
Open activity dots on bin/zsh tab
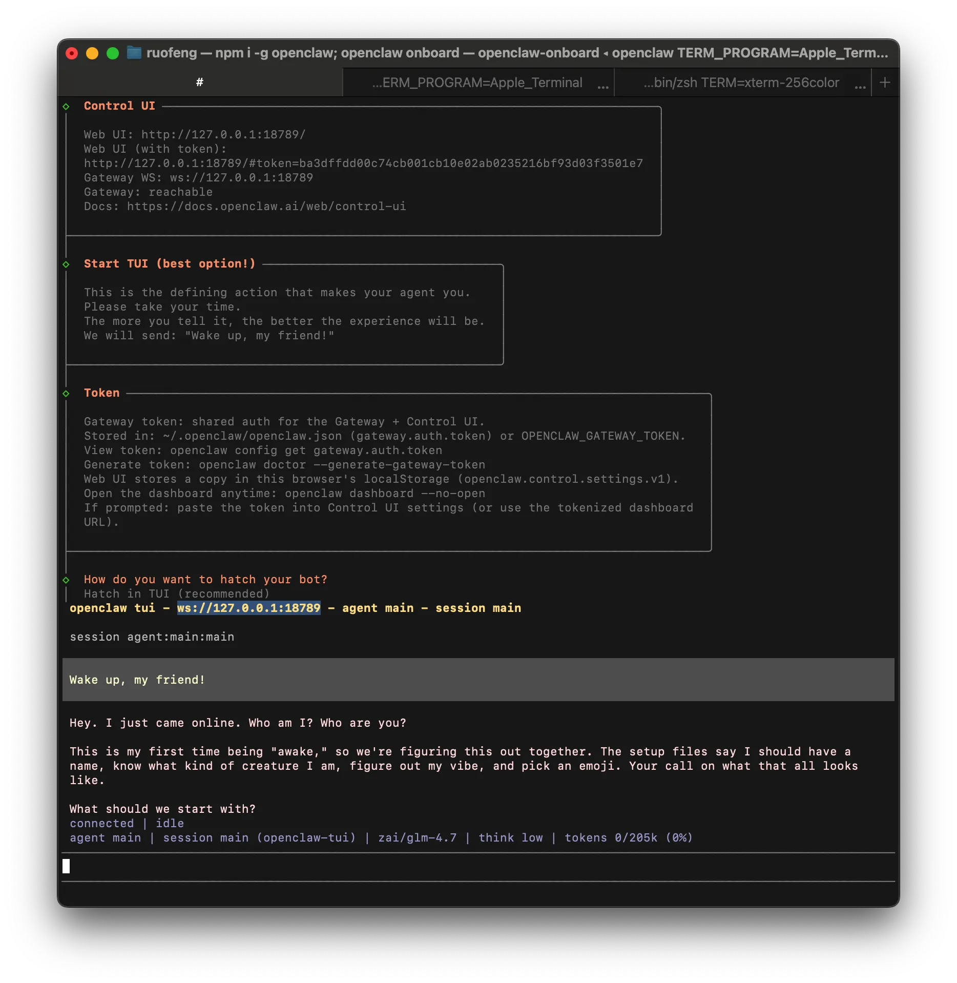(860, 87)
